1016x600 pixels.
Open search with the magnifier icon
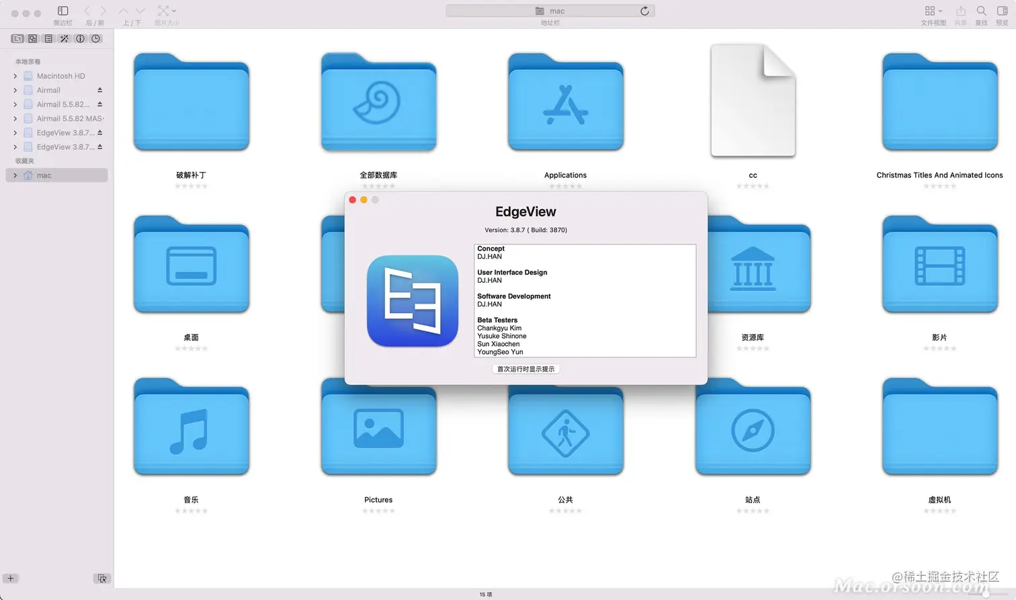(982, 11)
